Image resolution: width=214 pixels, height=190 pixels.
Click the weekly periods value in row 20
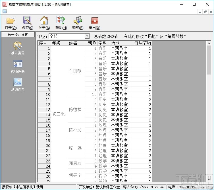142,146
